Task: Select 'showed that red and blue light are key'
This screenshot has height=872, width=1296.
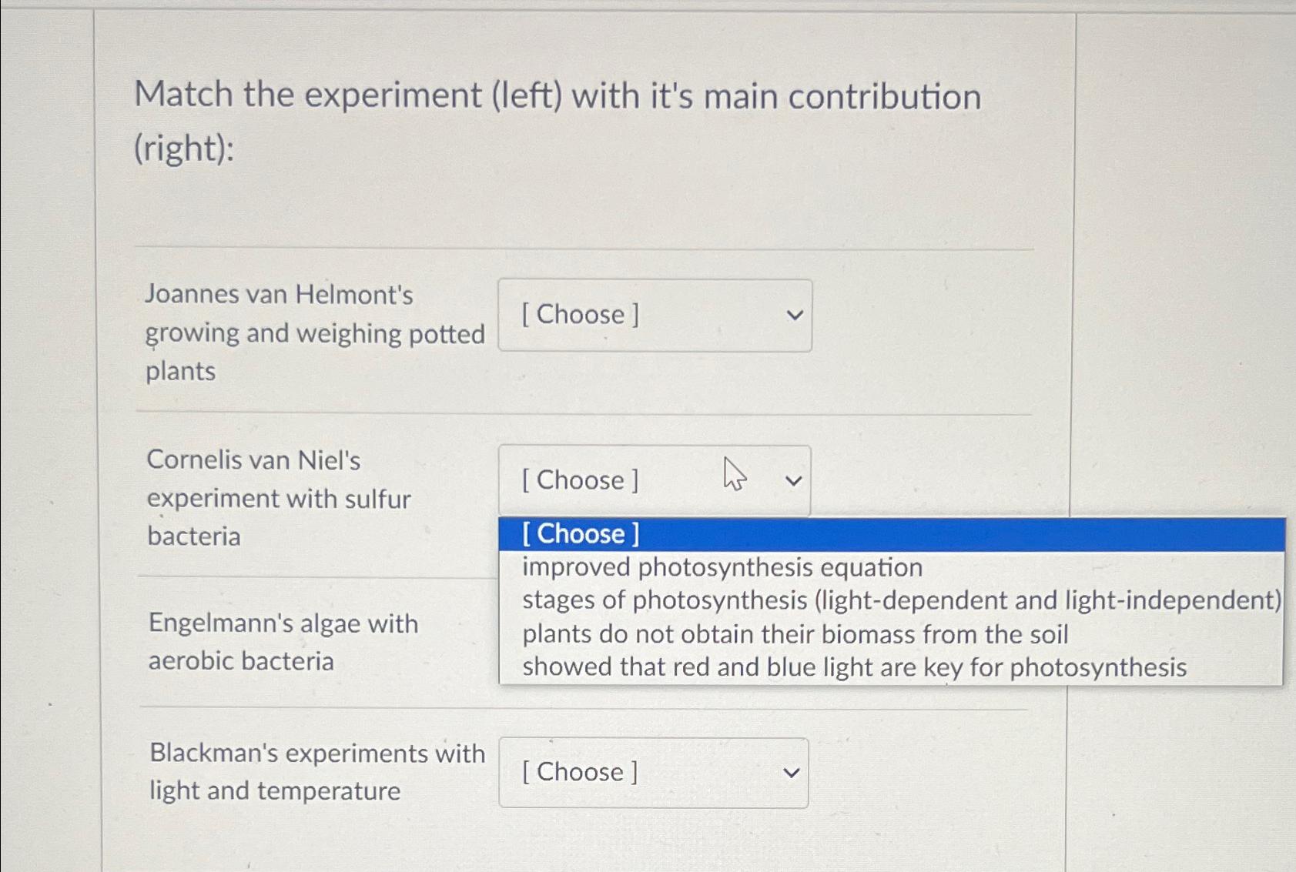Action: click(x=853, y=667)
